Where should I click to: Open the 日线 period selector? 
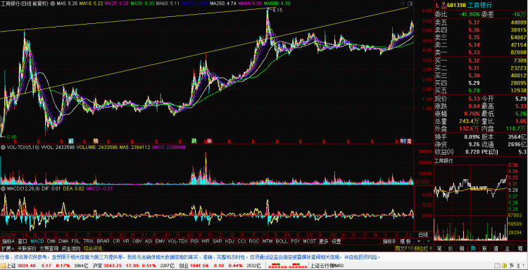click(x=423, y=234)
